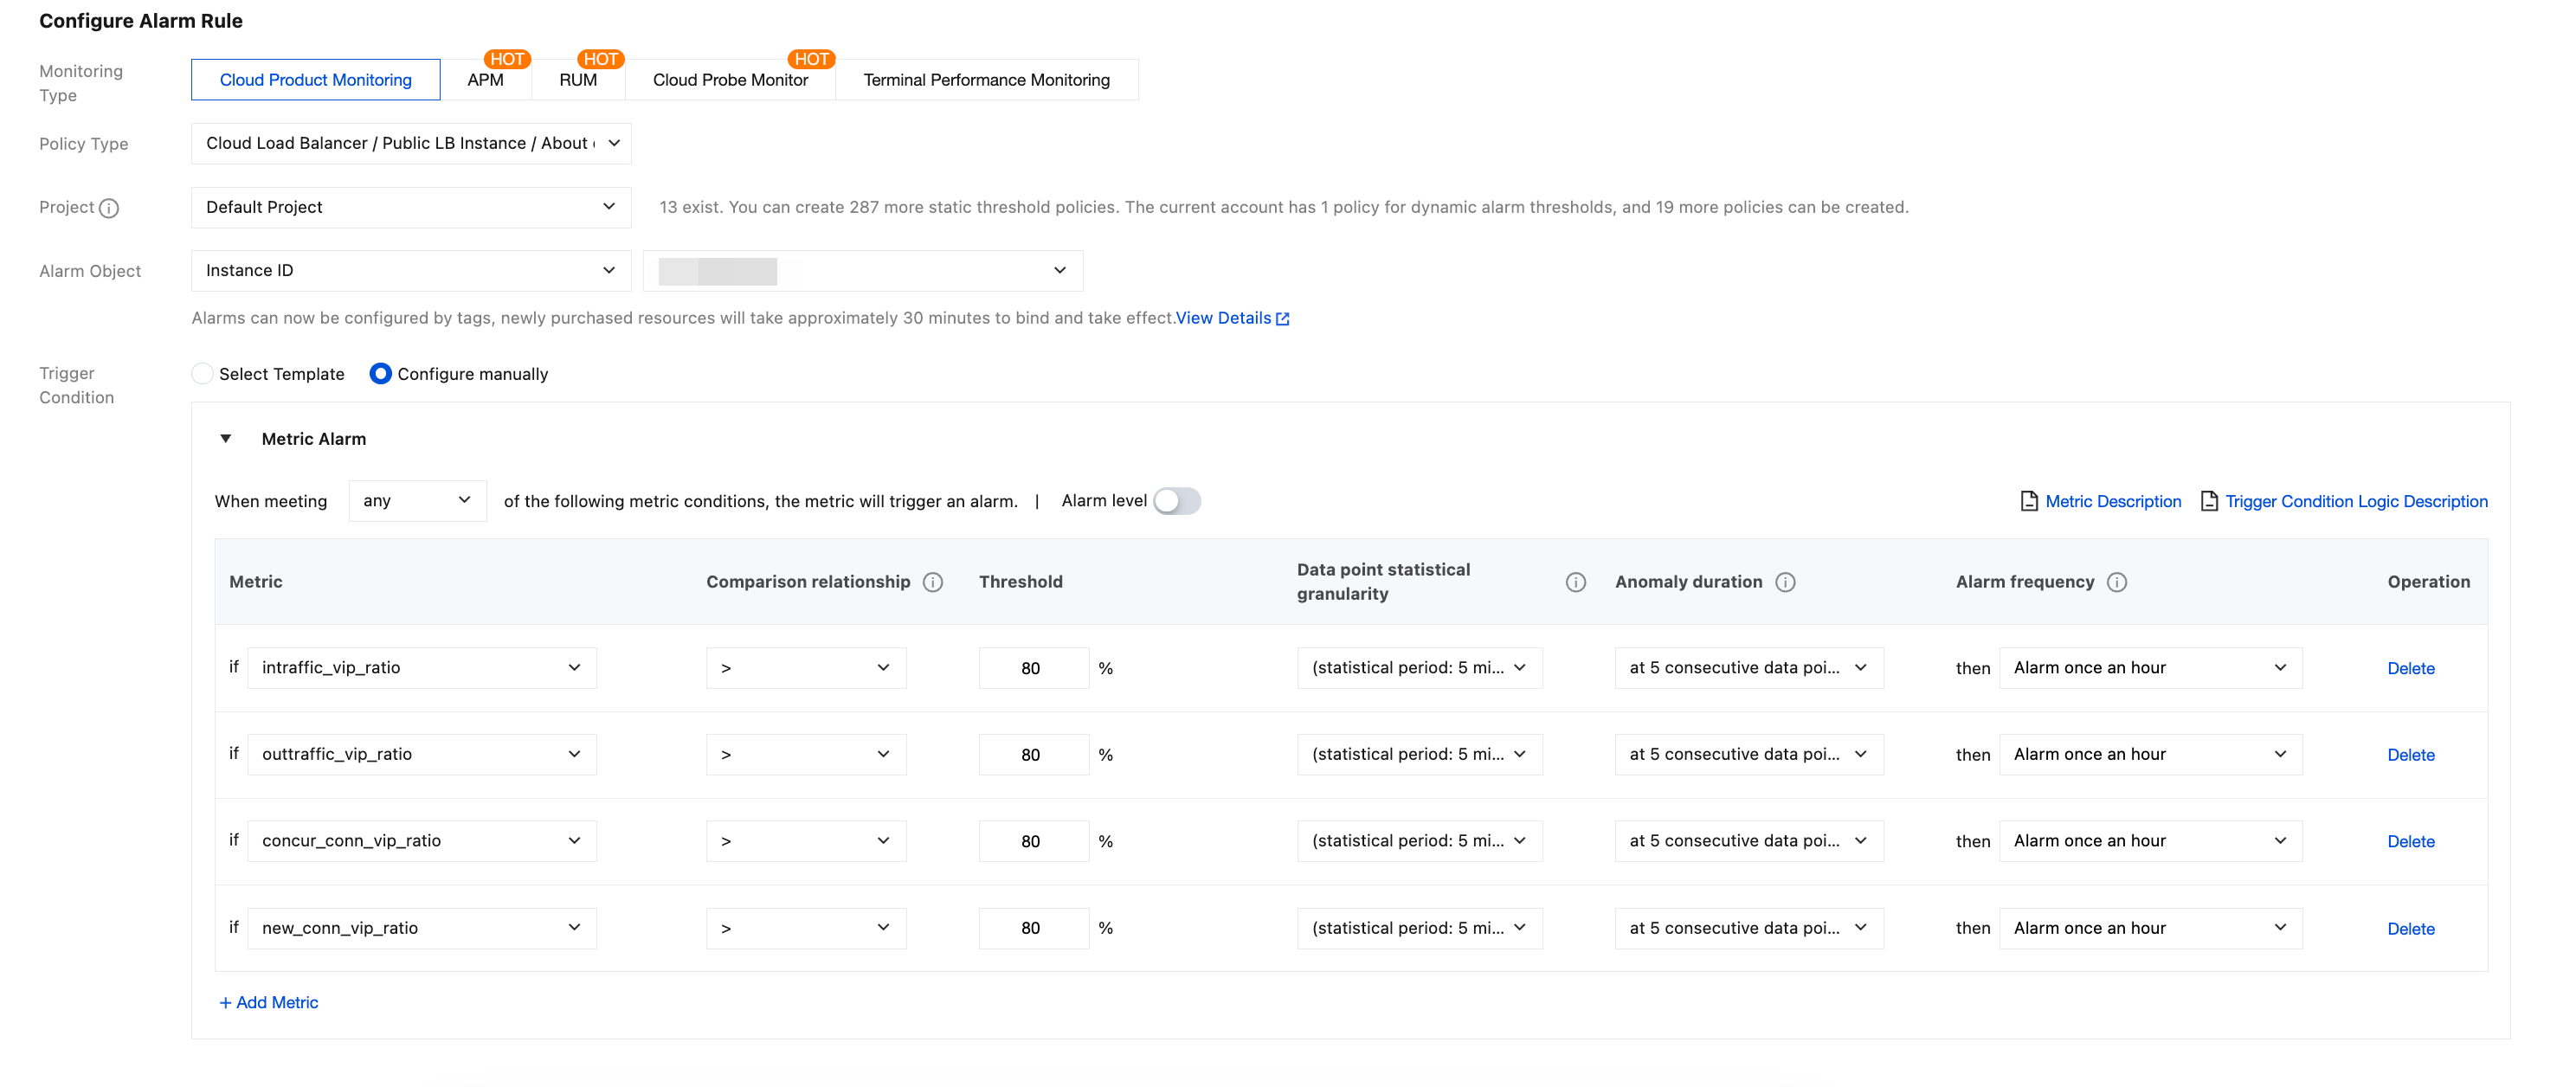Click Comparison relationship info icon
This screenshot has width=2576, height=1087.
click(x=932, y=582)
